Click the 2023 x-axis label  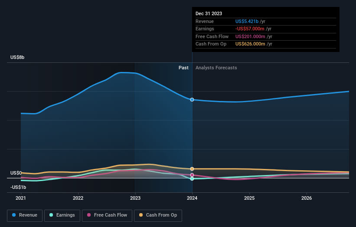[135, 198]
